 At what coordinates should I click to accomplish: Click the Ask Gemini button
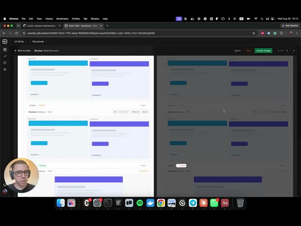(290, 25)
